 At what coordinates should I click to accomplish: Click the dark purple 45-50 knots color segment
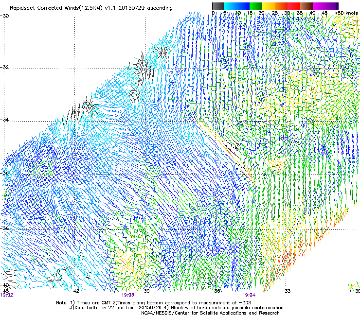tap(332, 6)
